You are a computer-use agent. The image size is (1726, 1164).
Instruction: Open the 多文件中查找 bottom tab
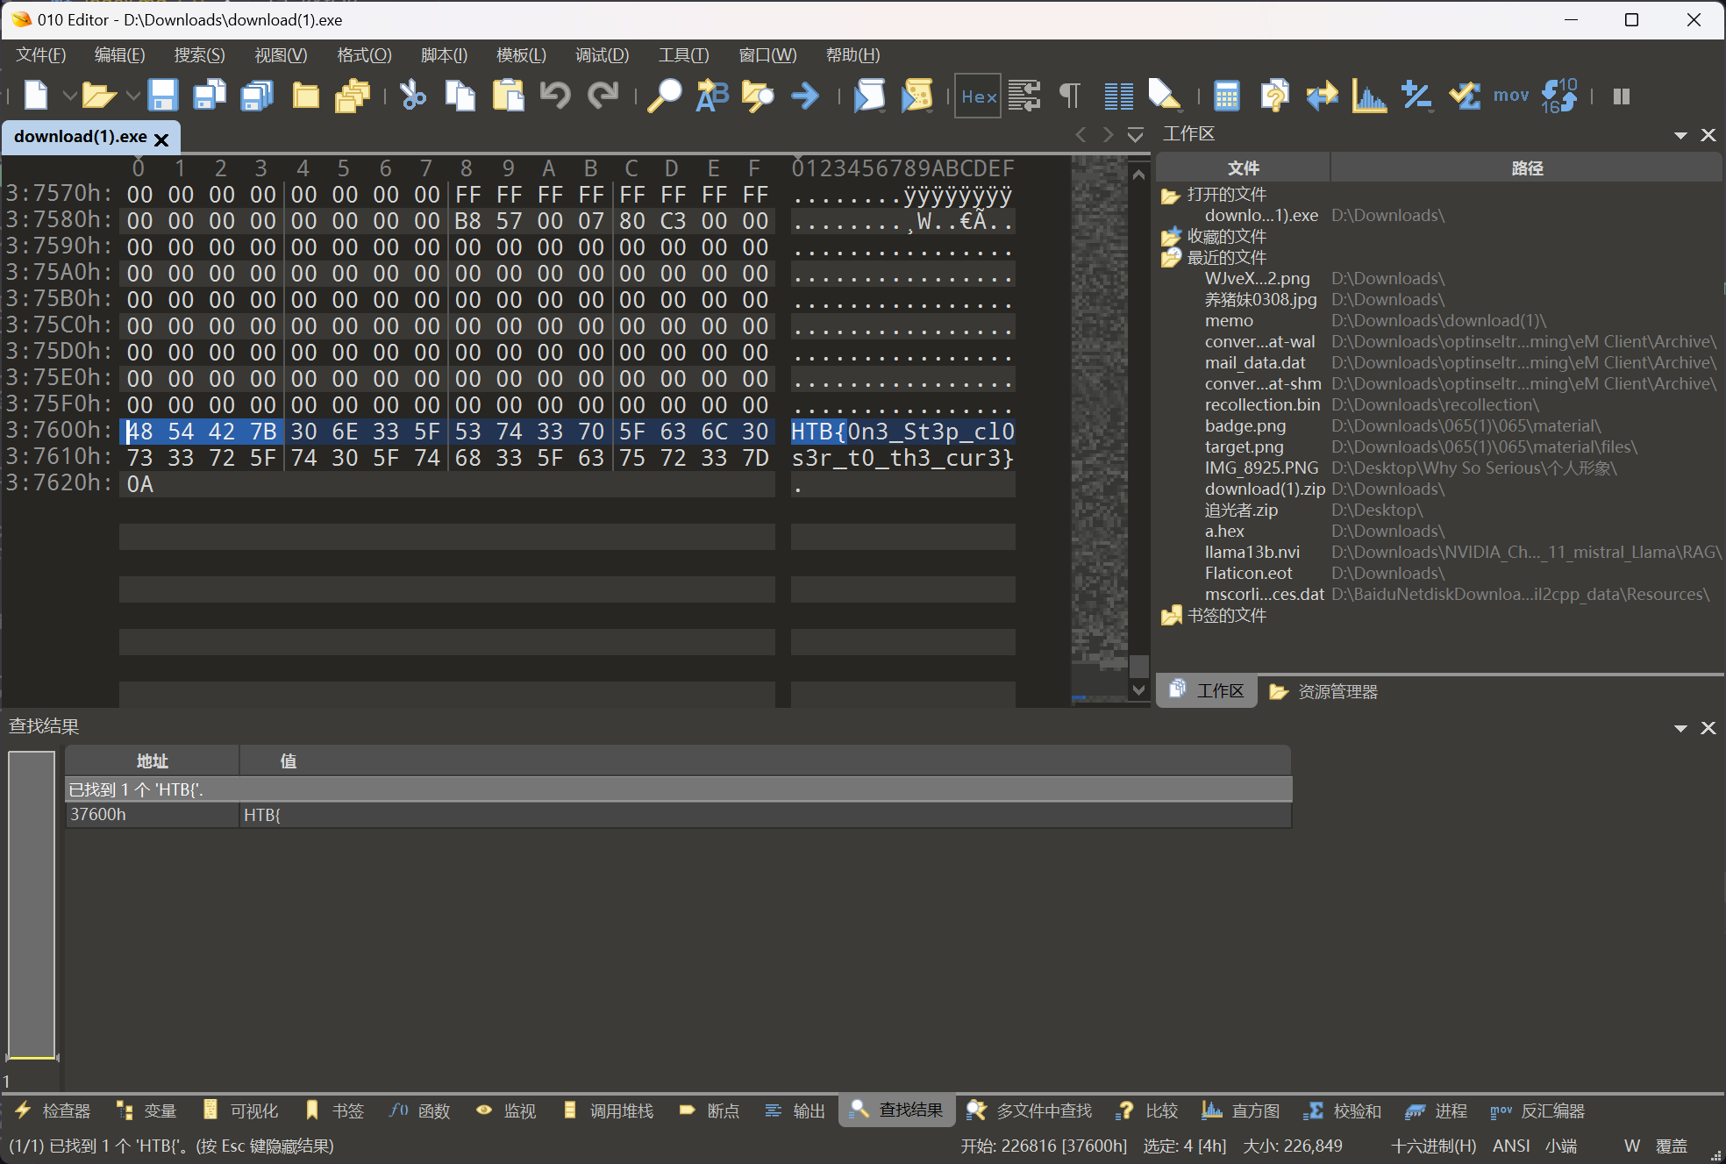[1030, 1110]
